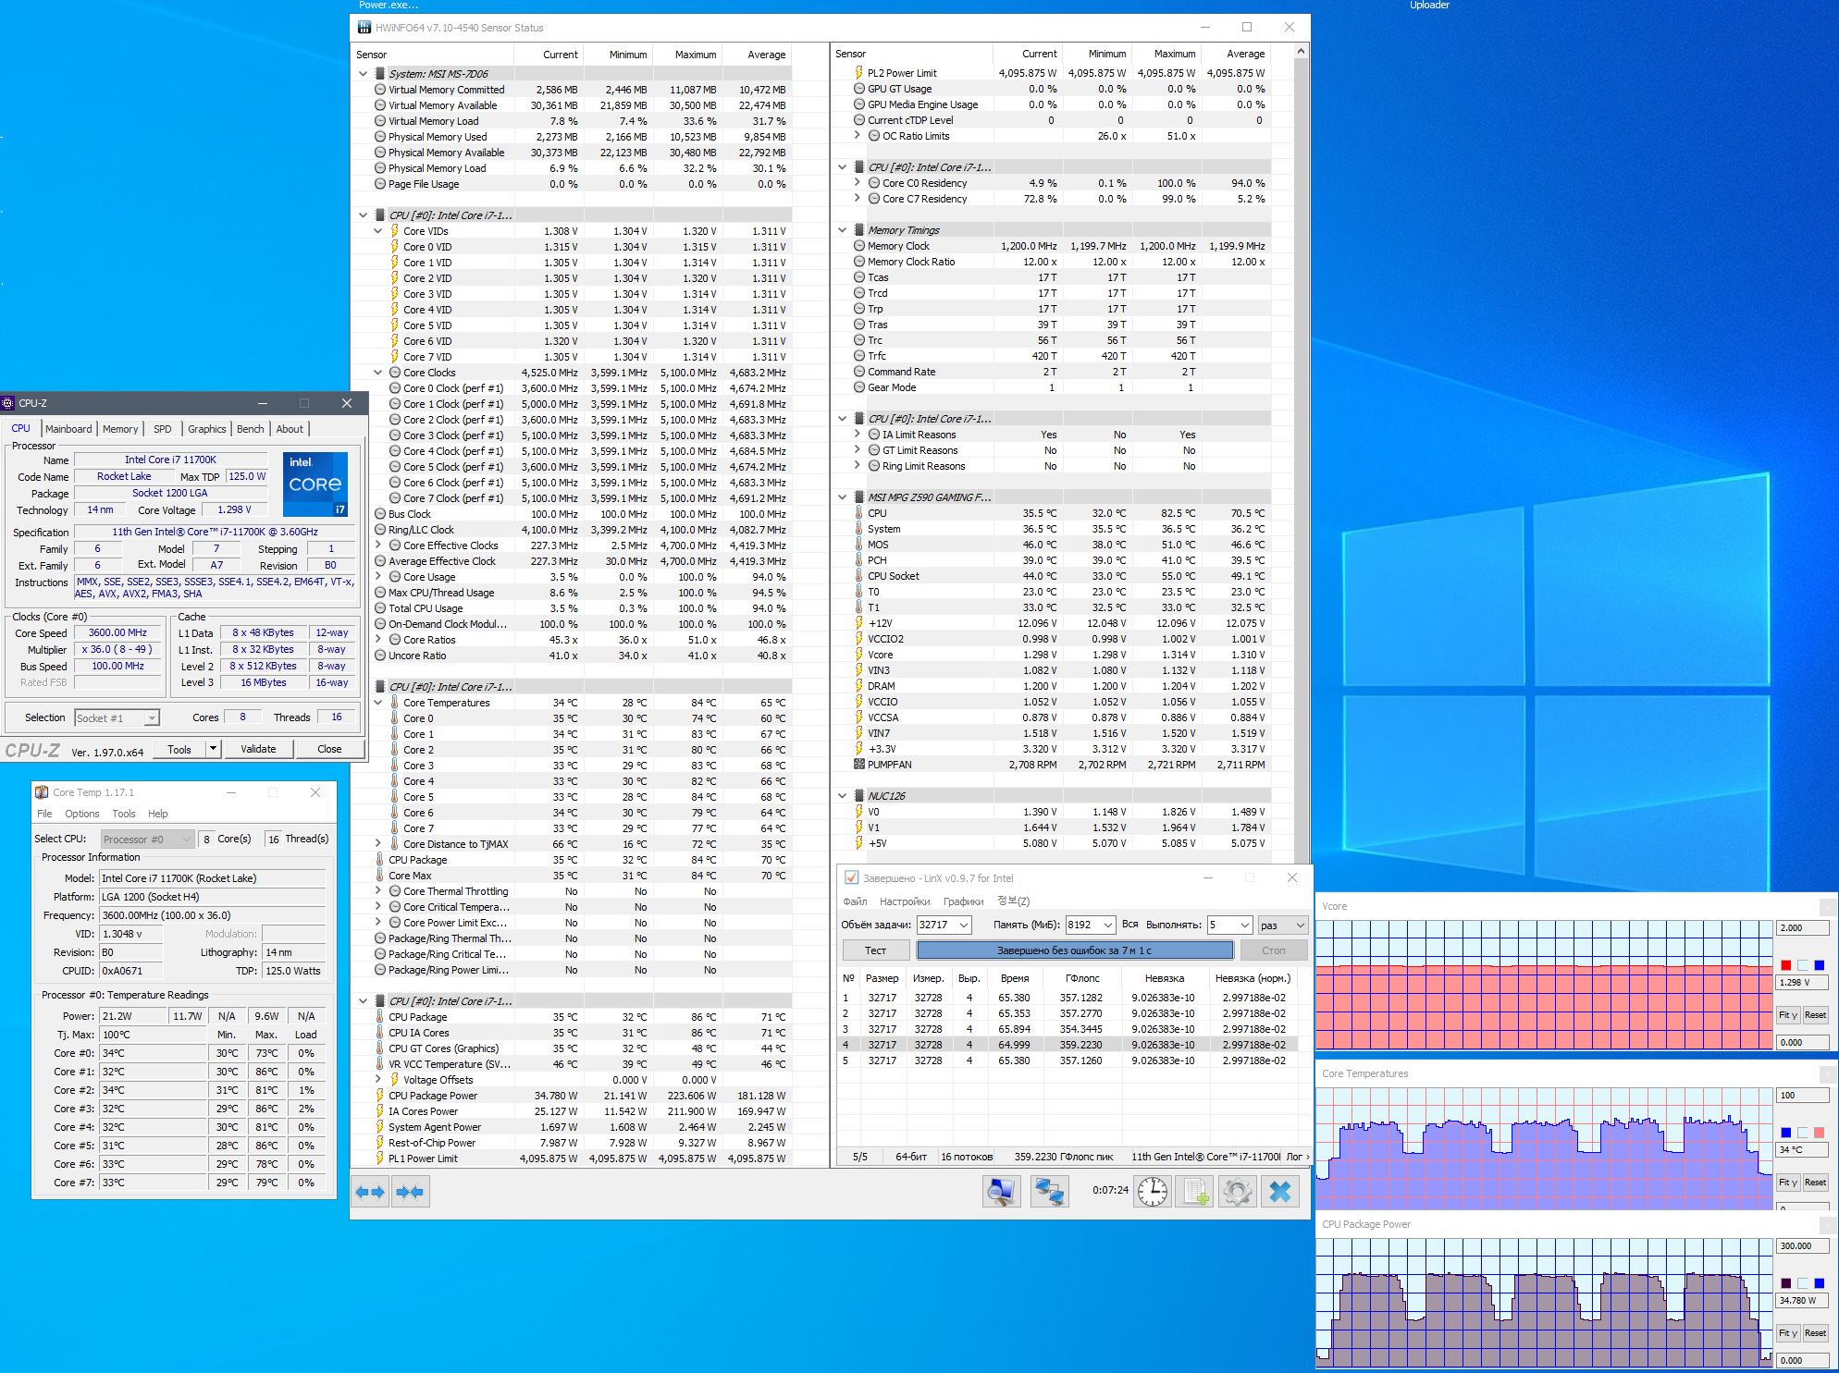Open HWiNFO sensor settings gear icon
Screen dimensions: 1839x1373
click(1238, 1192)
